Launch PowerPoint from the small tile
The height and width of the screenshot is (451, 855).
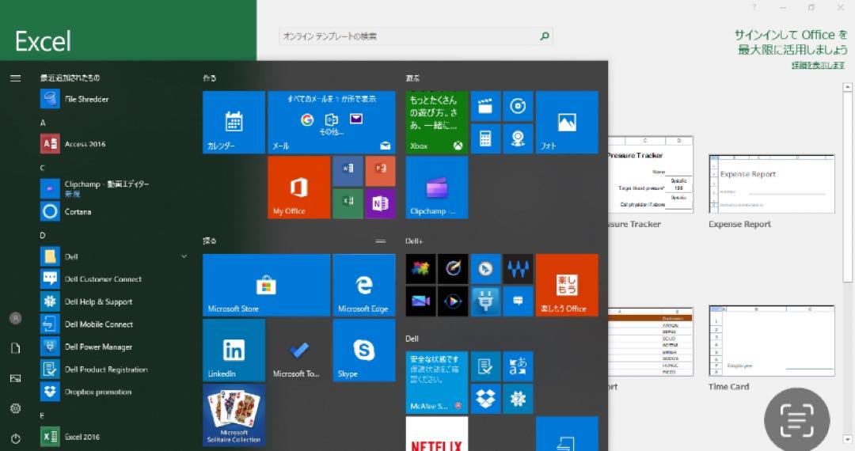click(x=381, y=171)
